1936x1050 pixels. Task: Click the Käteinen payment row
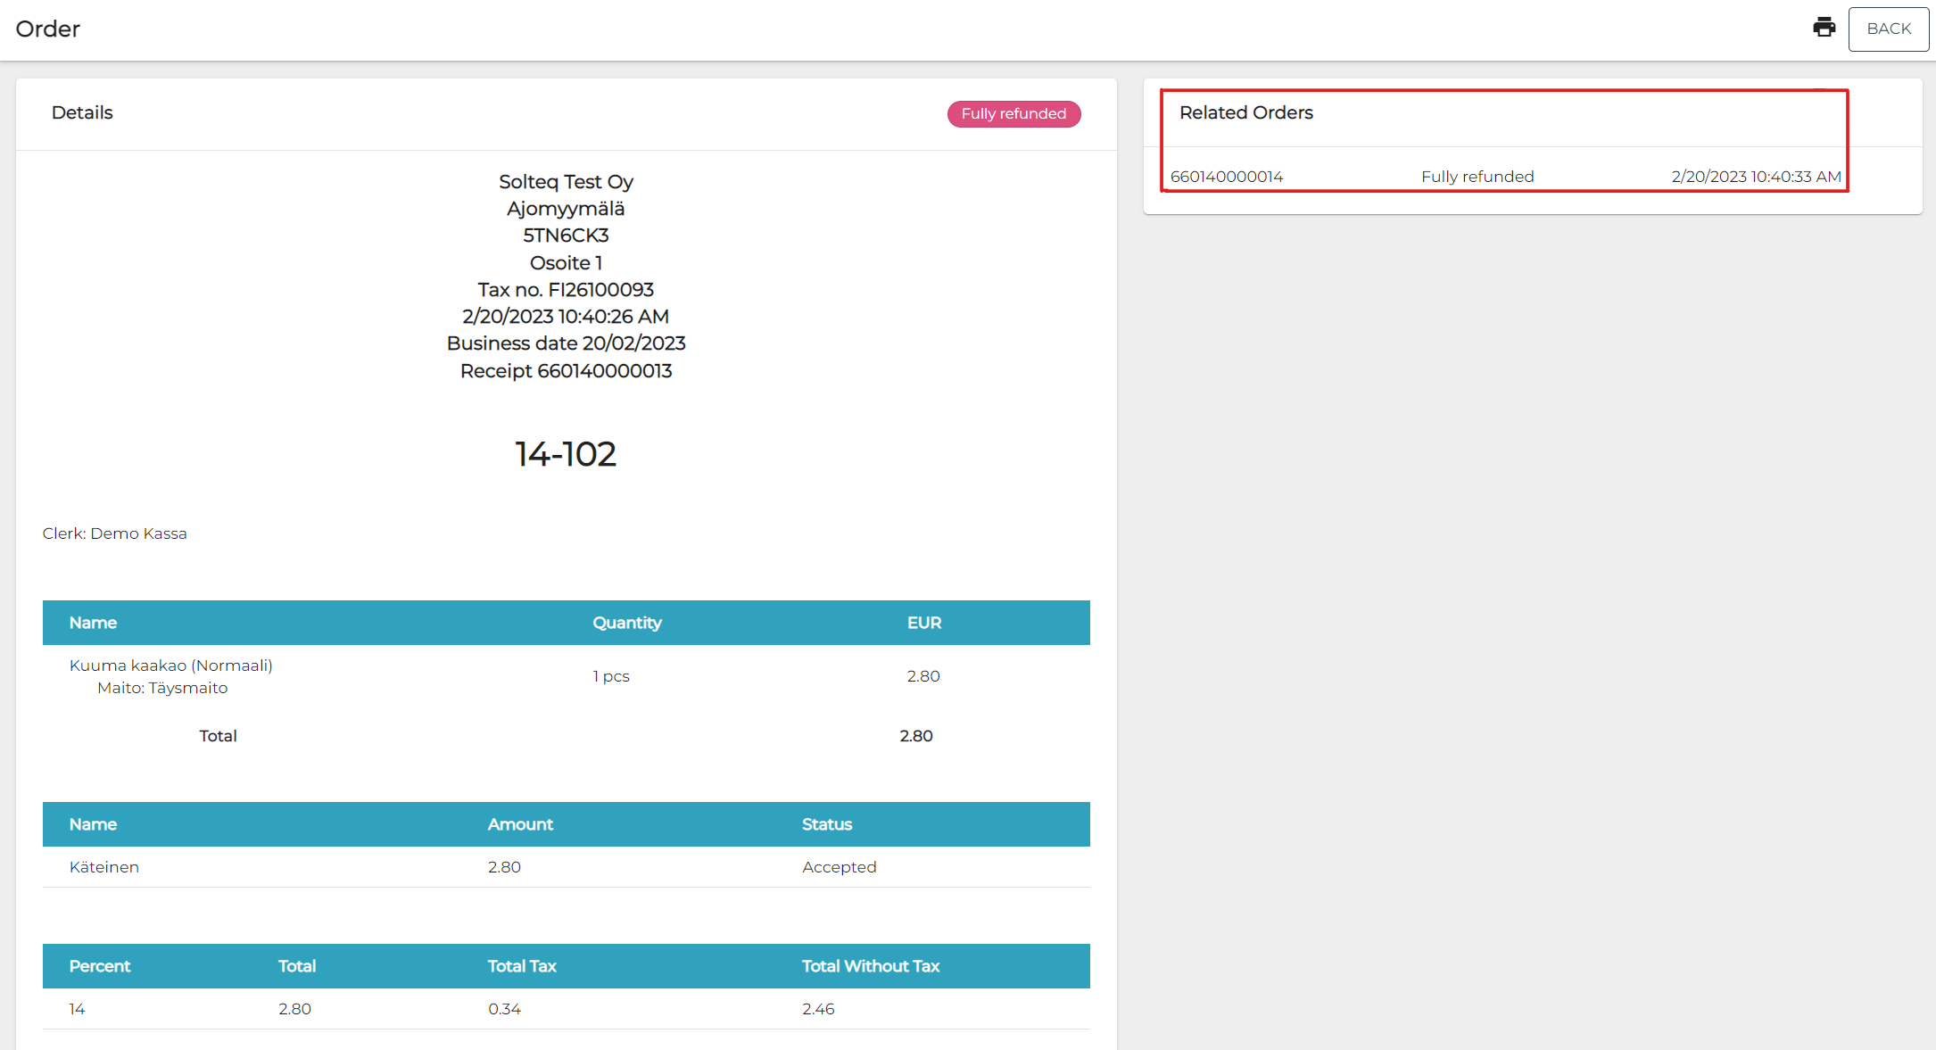[104, 867]
